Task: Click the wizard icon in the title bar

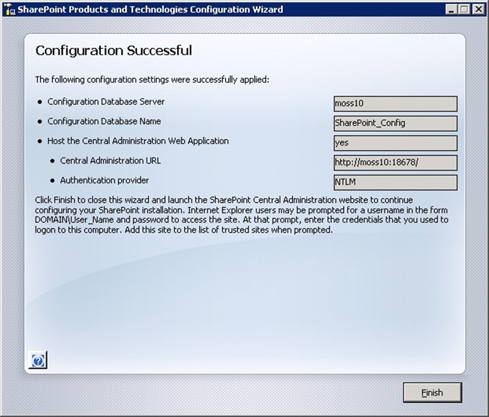Action: 9,9
